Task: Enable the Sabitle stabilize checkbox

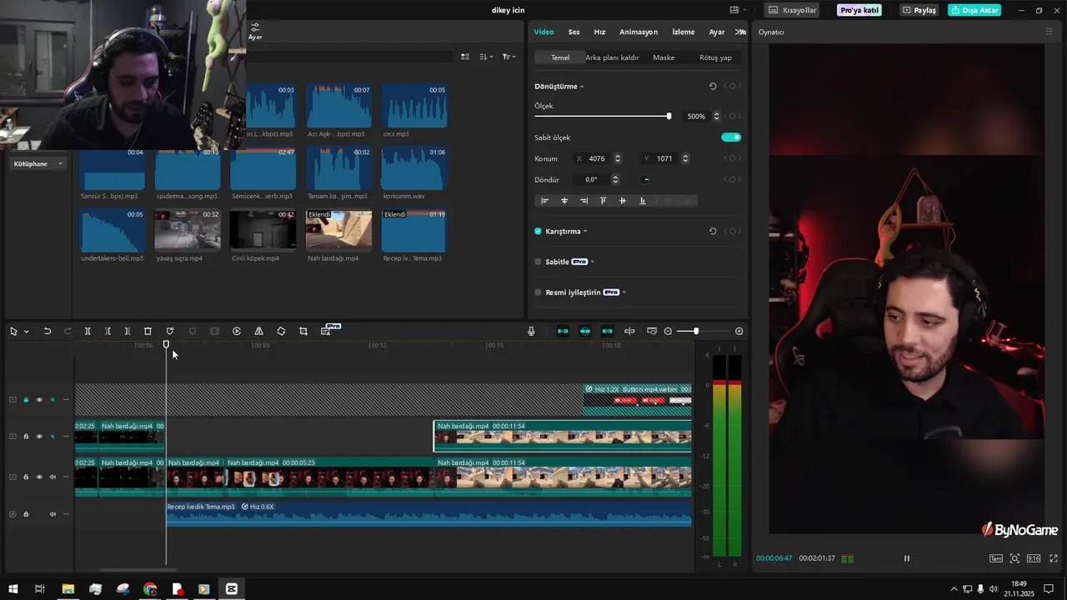Action: coord(538,262)
